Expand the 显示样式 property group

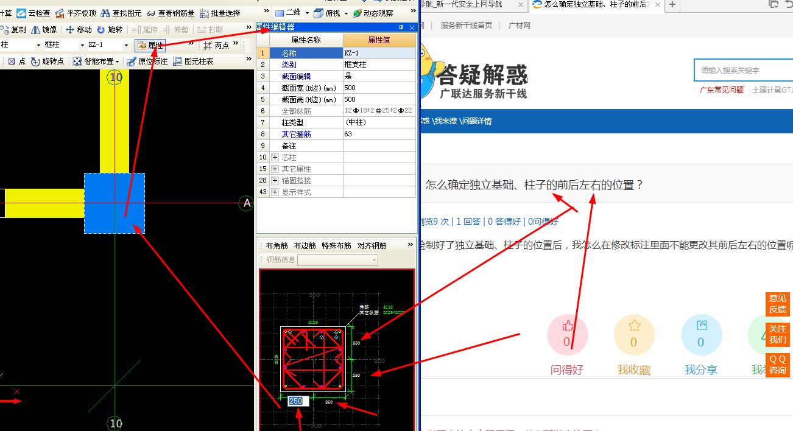coord(275,192)
